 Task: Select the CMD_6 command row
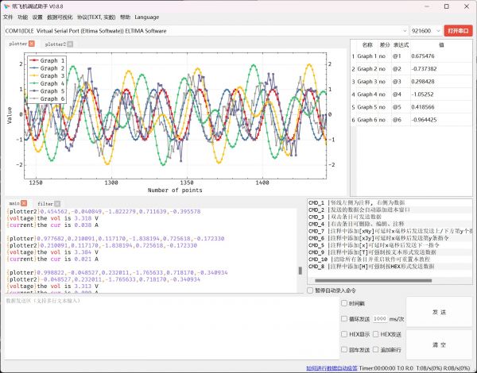coord(390,238)
